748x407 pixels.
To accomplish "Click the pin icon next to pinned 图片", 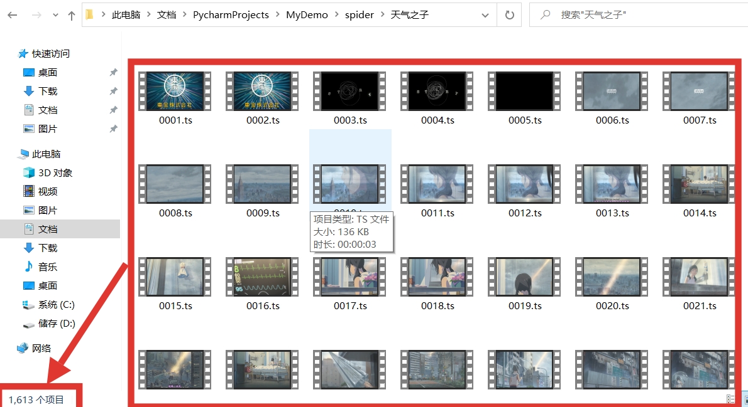I will [x=113, y=129].
